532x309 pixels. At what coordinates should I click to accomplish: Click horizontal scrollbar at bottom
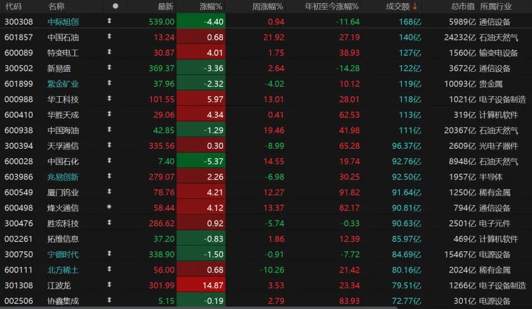pos(199,307)
